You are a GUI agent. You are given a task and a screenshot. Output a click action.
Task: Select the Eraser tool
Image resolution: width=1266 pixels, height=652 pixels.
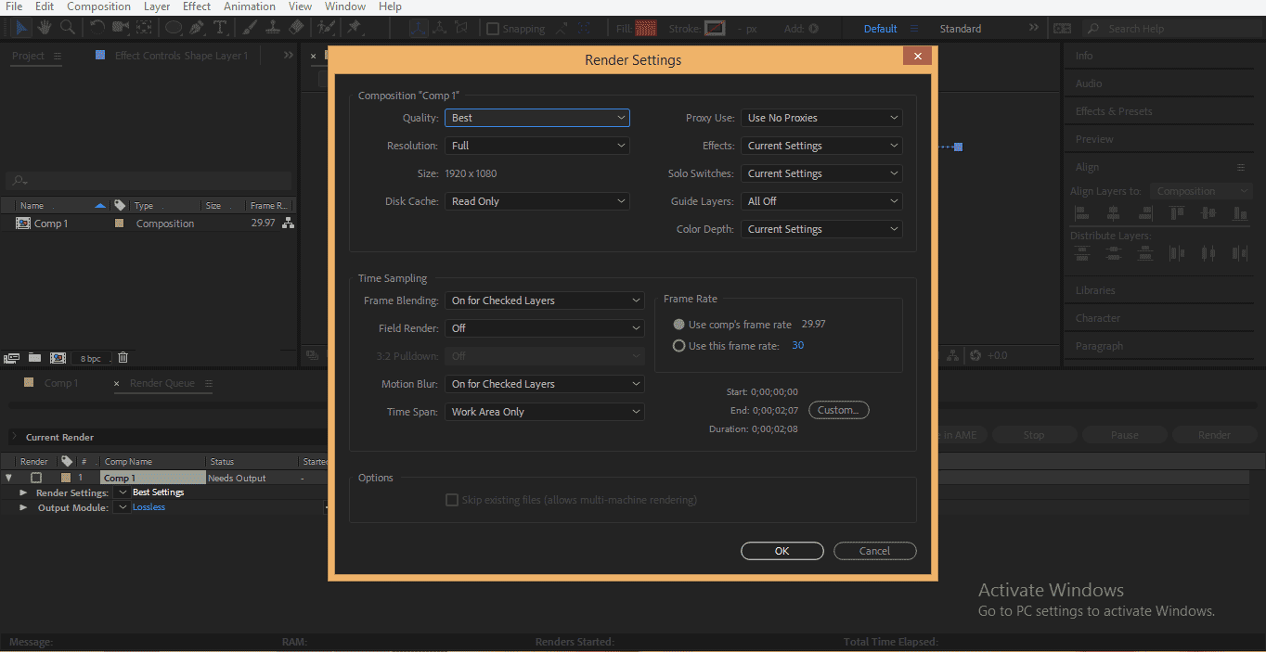point(296,28)
